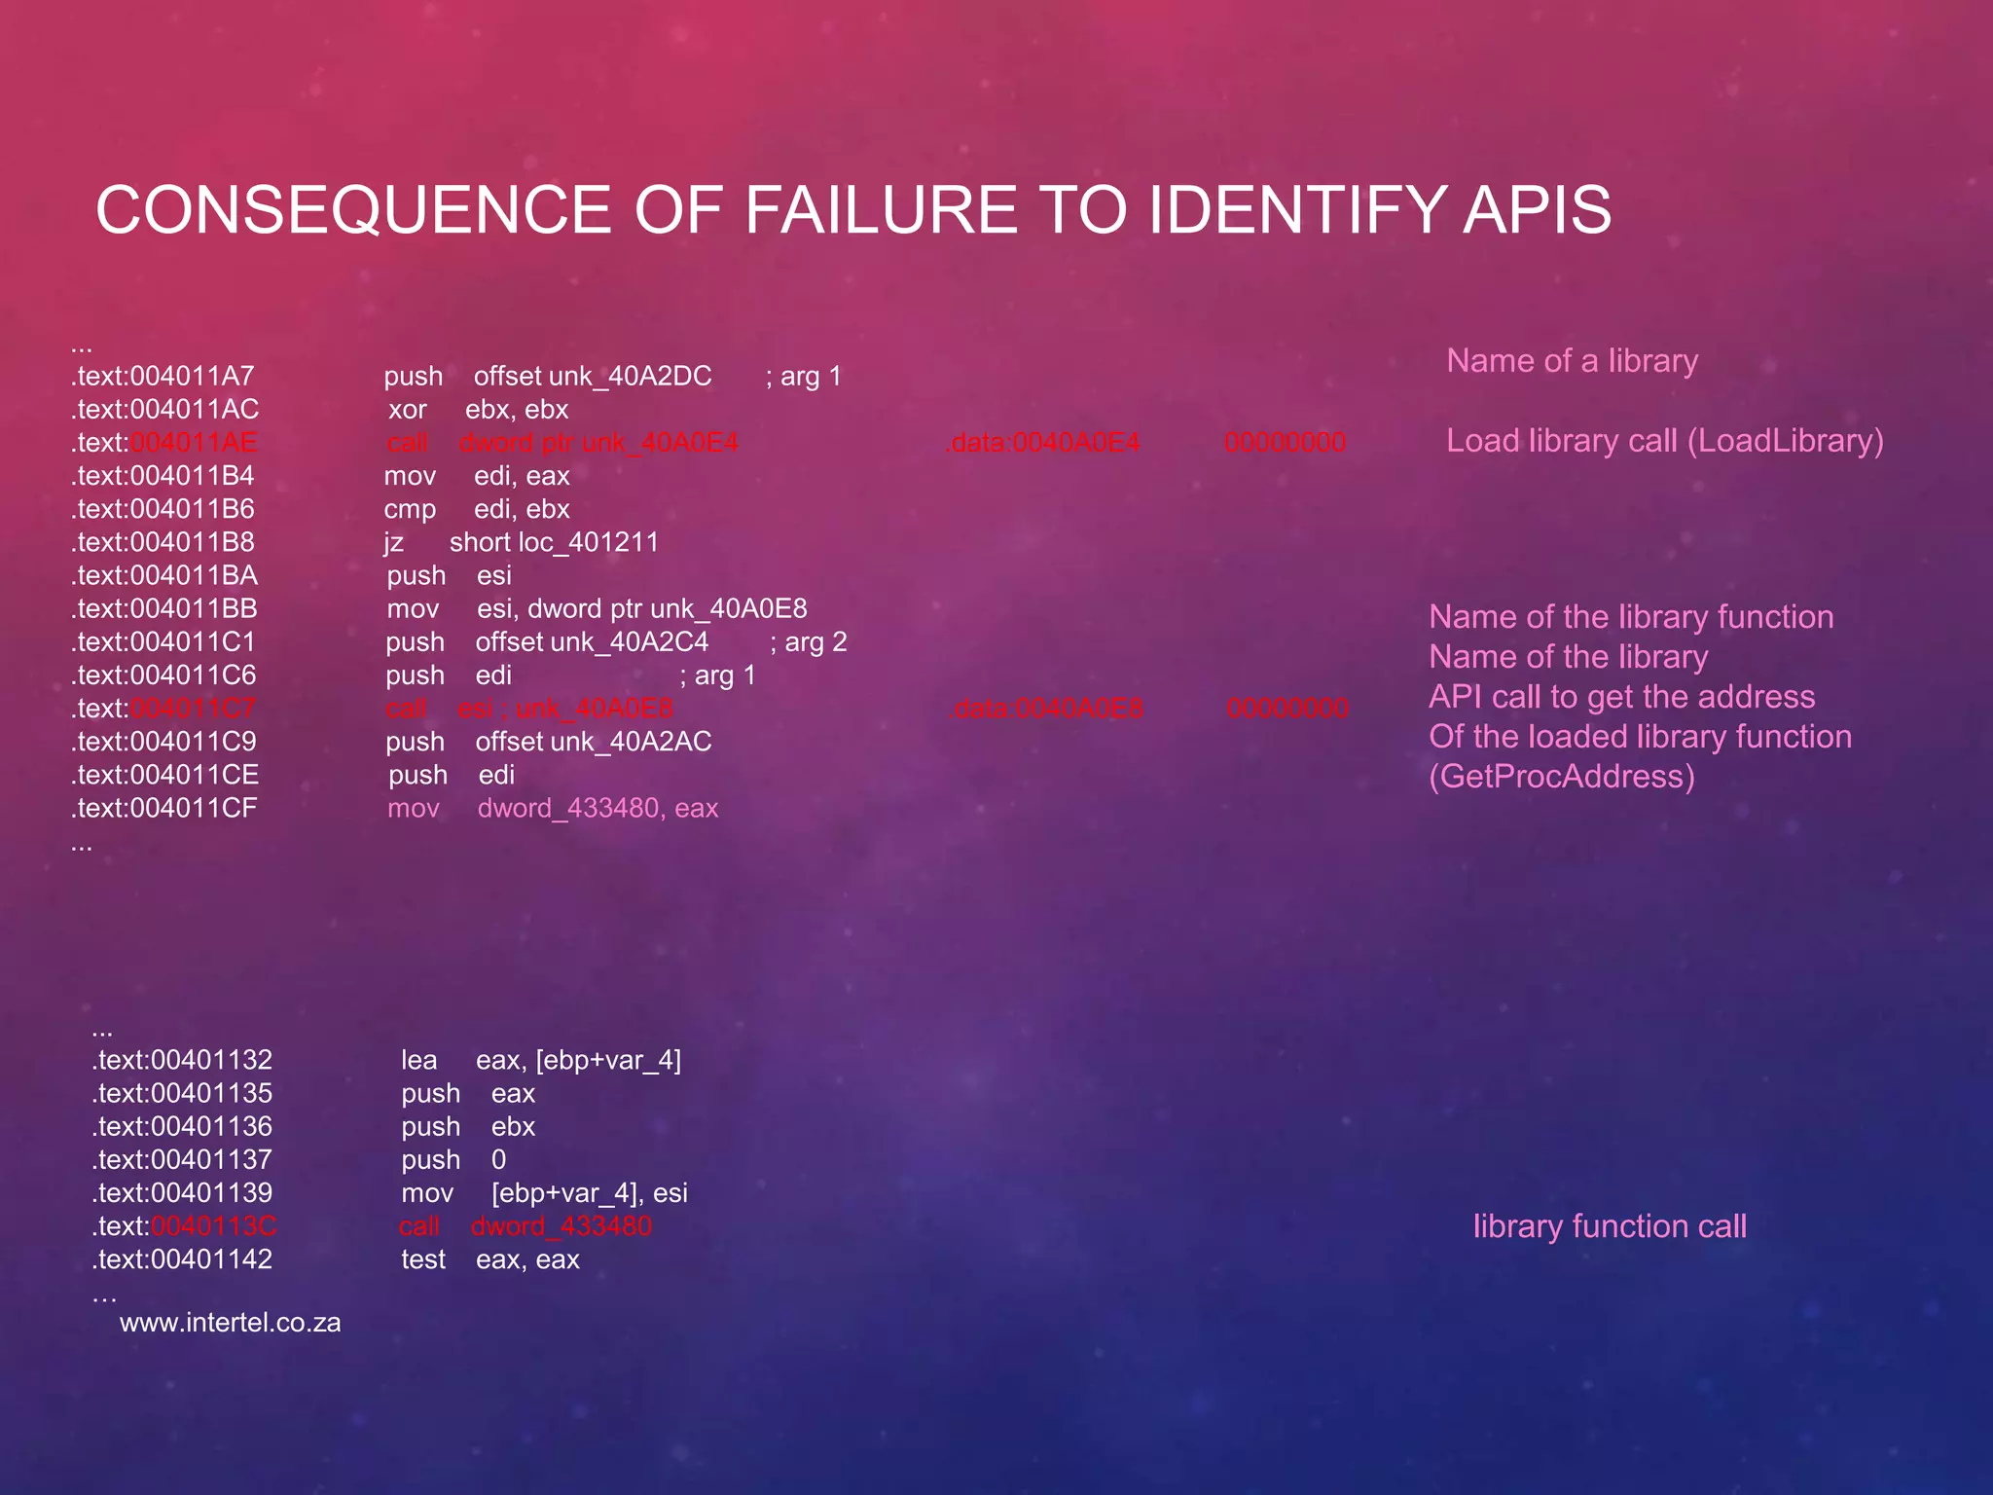
Task: Click the '.data:0040A0E4' address
Action: [x=1042, y=443]
